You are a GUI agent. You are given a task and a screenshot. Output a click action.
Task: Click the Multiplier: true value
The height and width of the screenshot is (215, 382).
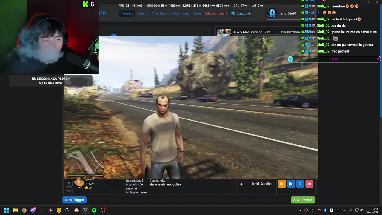[136, 193]
